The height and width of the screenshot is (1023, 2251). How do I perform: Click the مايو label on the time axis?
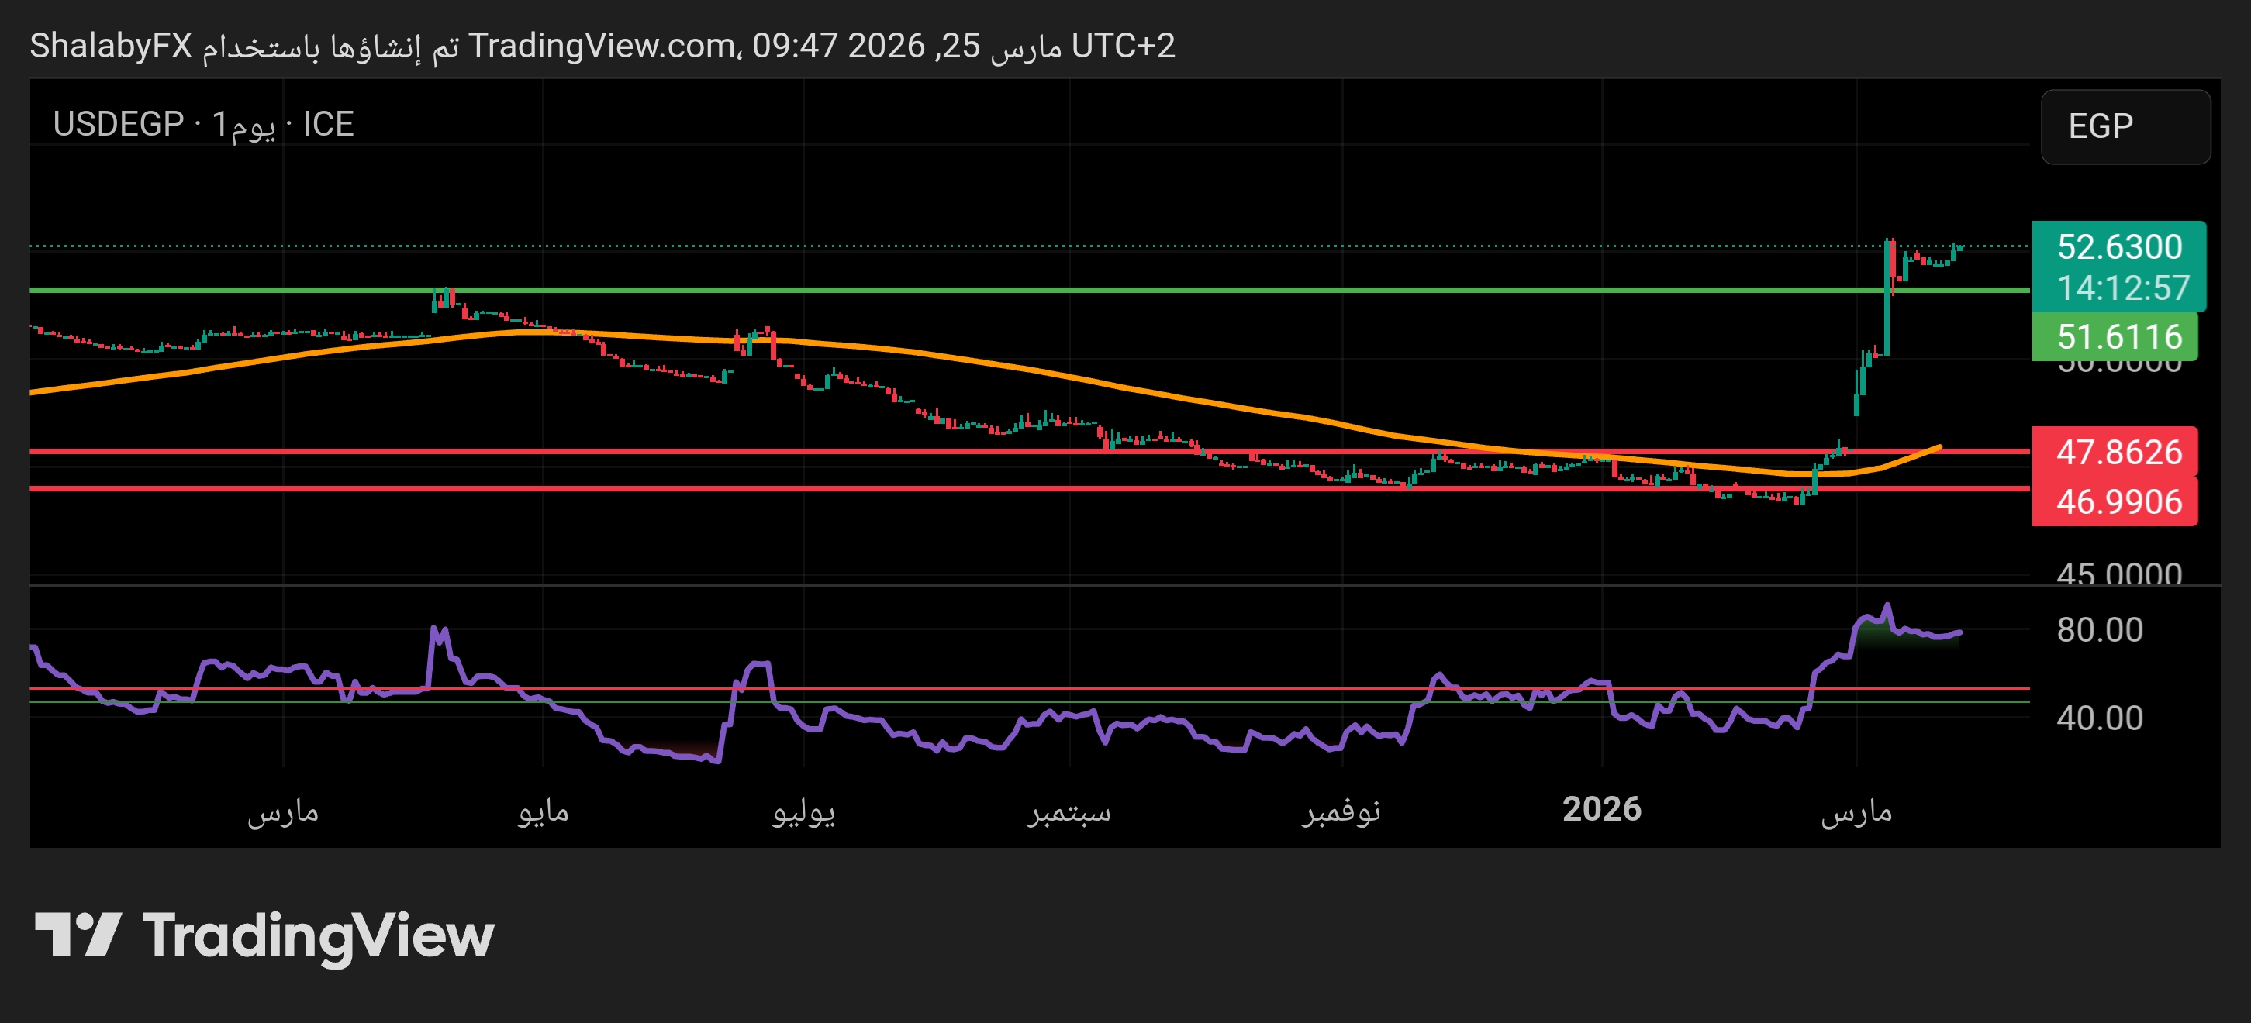pos(543,811)
